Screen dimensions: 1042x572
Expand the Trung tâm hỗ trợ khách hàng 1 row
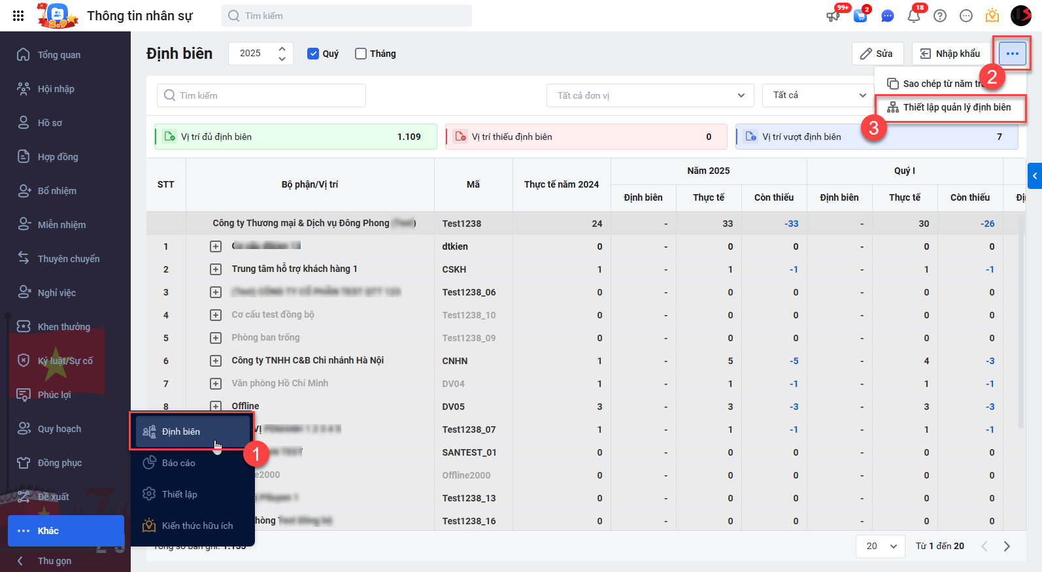pyautogui.click(x=216, y=269)
